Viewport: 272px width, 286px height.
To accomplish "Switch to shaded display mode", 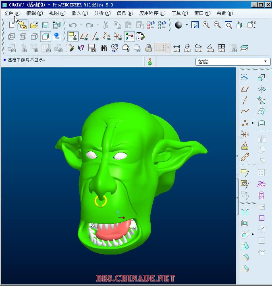I will [46, 36].
